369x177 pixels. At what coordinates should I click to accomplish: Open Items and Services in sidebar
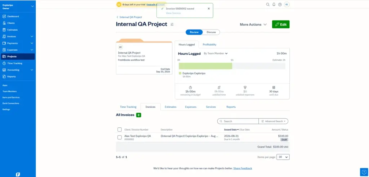click(x=11, y=97)
